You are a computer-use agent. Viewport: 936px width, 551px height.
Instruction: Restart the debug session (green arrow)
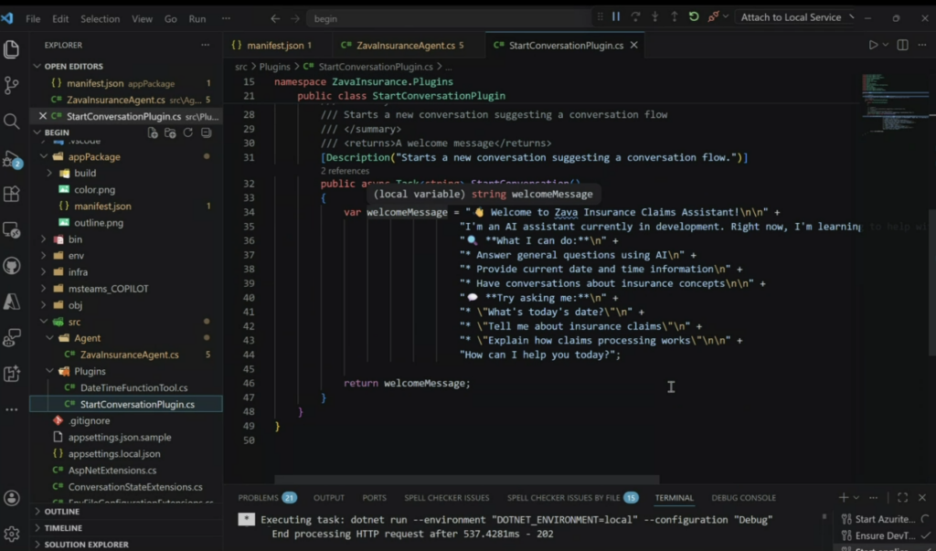[x=694, y=17]
